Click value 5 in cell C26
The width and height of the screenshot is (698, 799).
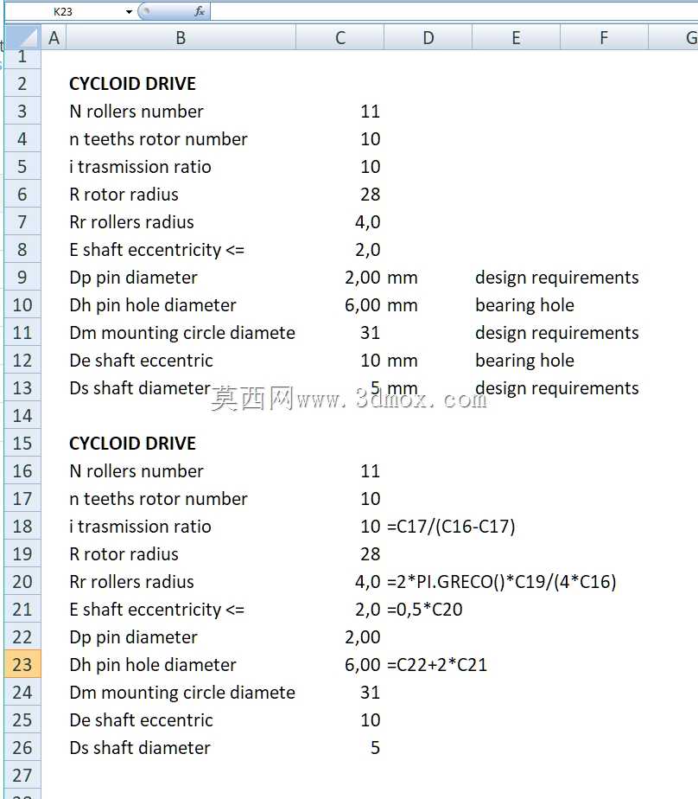pyautogui.click(x=375, y=747)
